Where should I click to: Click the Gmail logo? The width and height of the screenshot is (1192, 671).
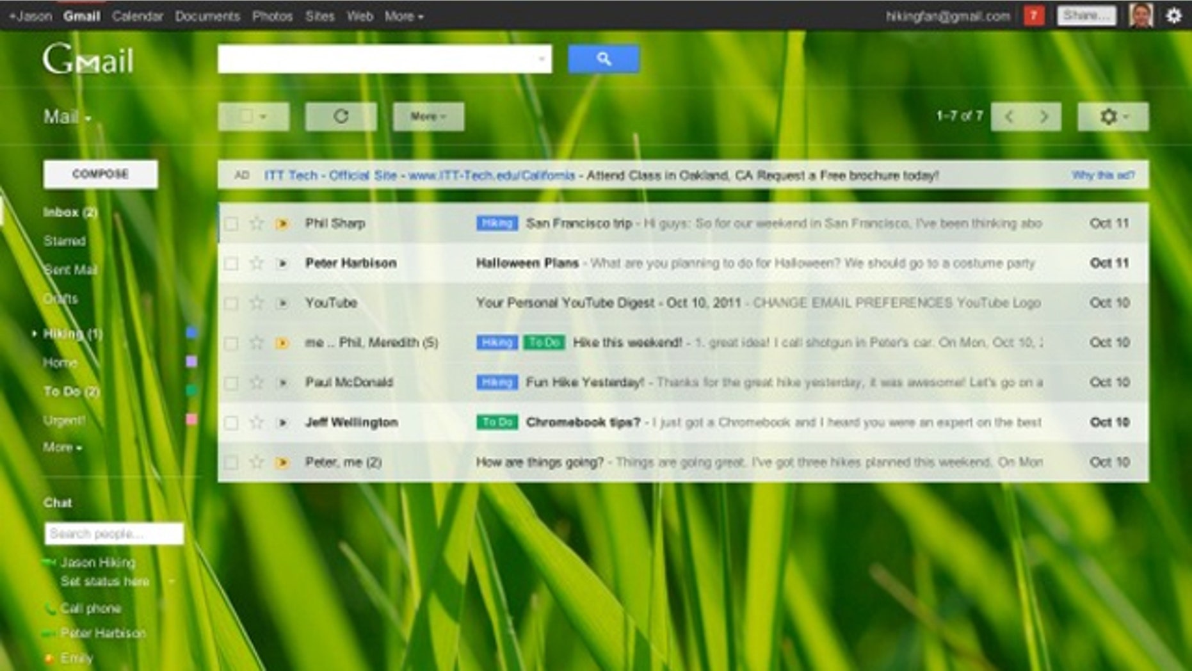click(x=88, y=60)
